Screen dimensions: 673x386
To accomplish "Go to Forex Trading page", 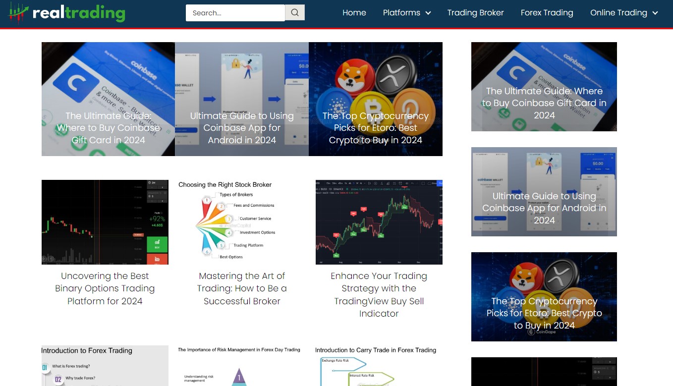I will (547, 13).
